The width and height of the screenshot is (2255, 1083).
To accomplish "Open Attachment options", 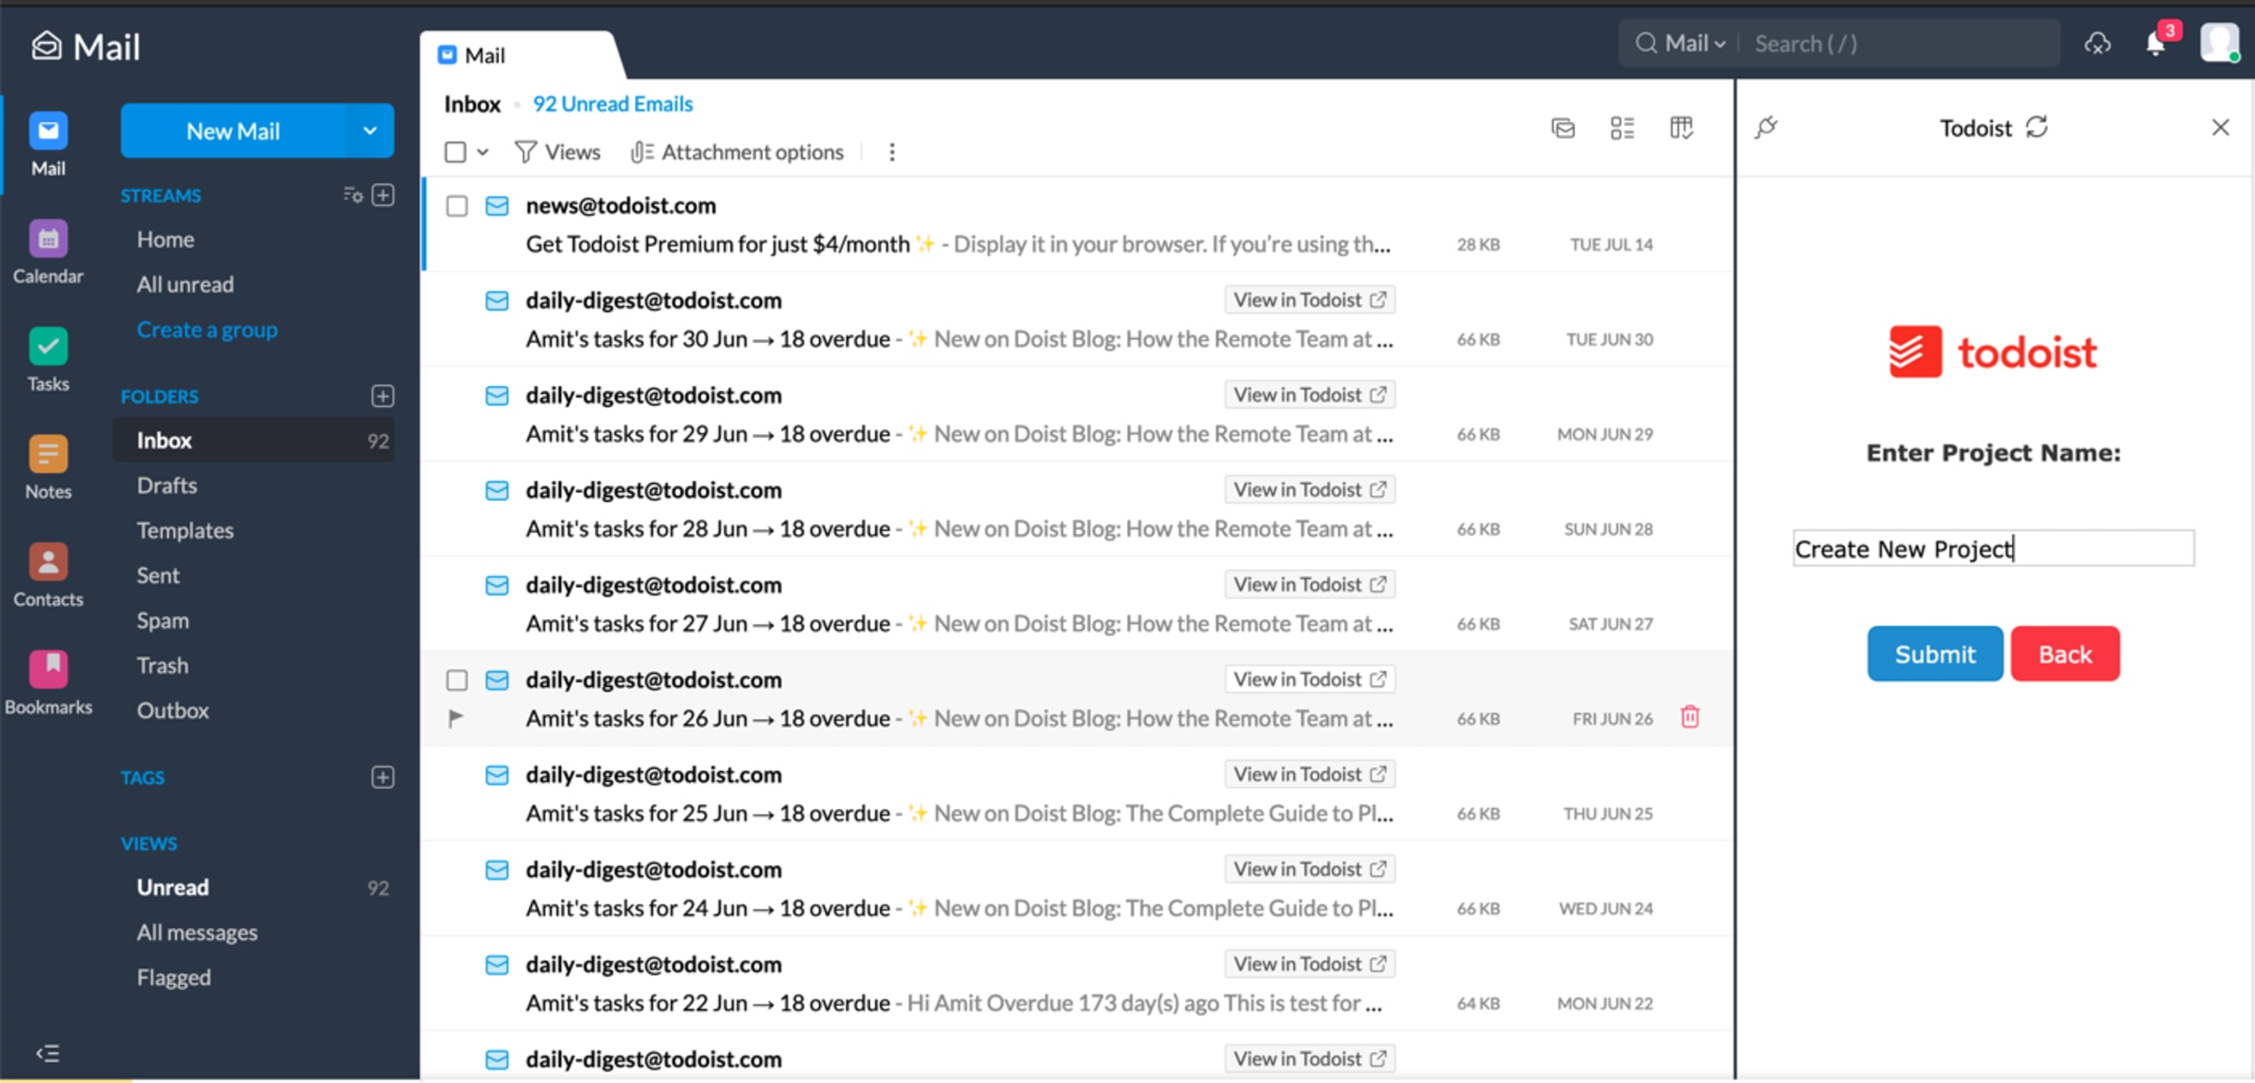I will point(737,152).
